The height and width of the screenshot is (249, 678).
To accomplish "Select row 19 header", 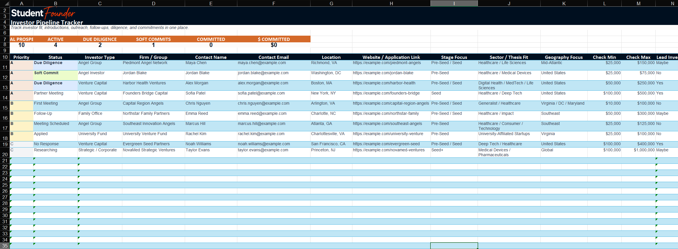I will coord(5,144).
